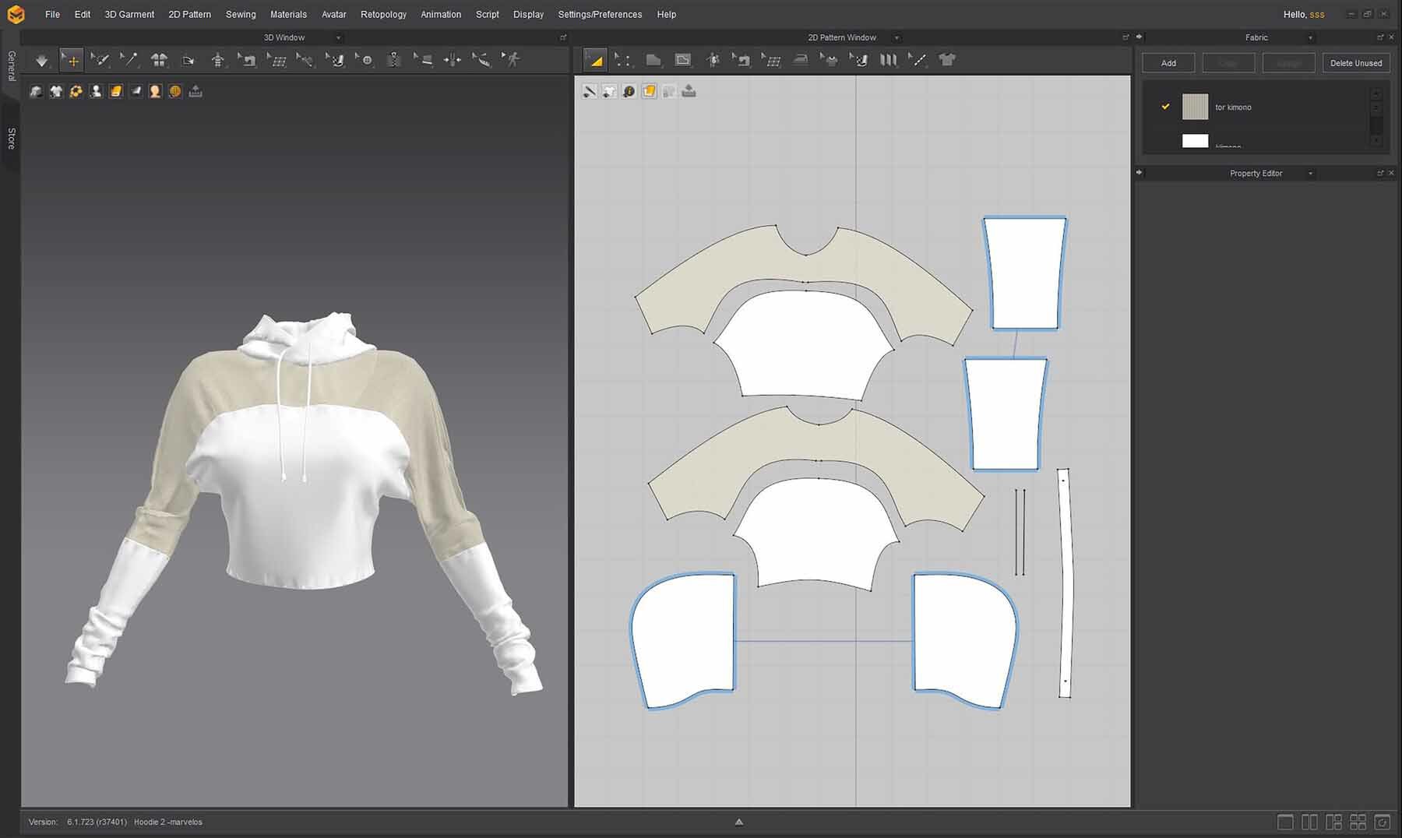
Task: Click the Delete Unused button
Action: [x=1355, y=63]
